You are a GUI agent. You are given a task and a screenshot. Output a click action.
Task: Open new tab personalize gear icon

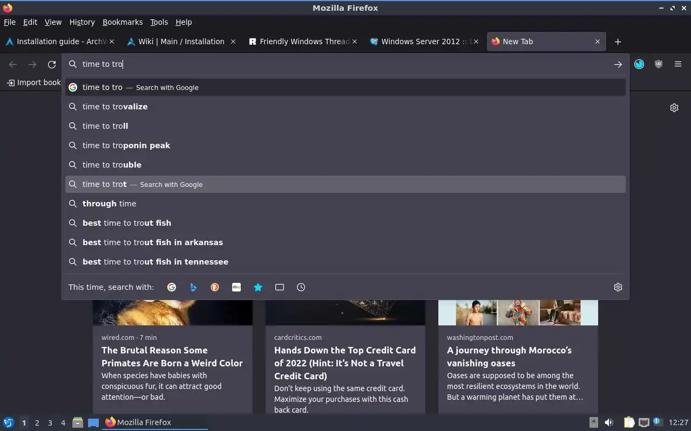click(x=674, y=108)
